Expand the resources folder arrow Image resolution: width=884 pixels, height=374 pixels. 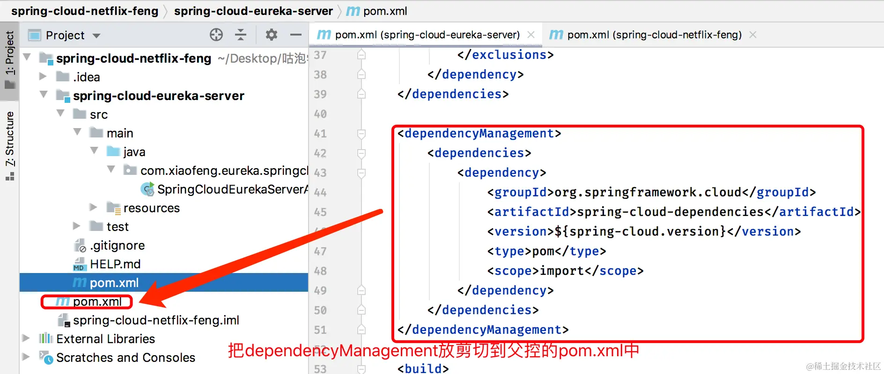tap(94, 207)
